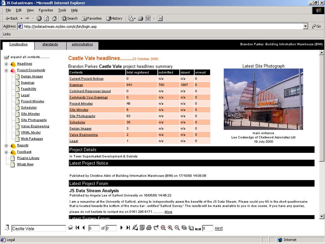Click the zoom out magnifier icon

pyautogui.click(x=177, y=228)
